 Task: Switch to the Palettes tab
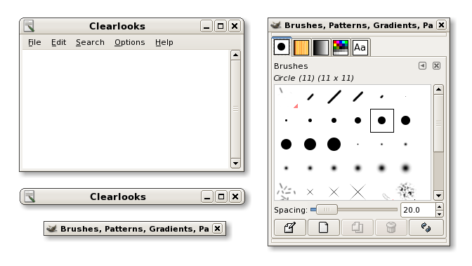341,47
